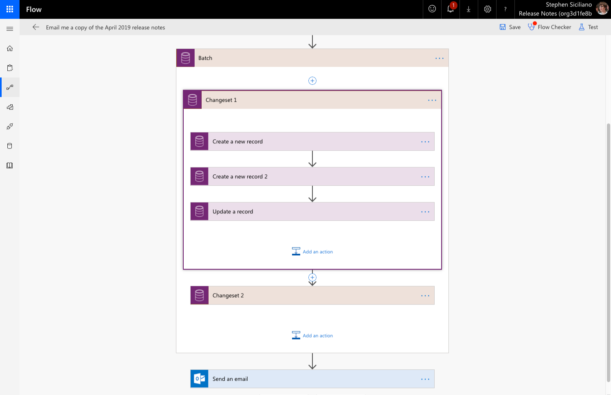The width and height of the screenshot is (611, 395).
Task: Select My flows in the left sidebar
Action: coord(9,87)
